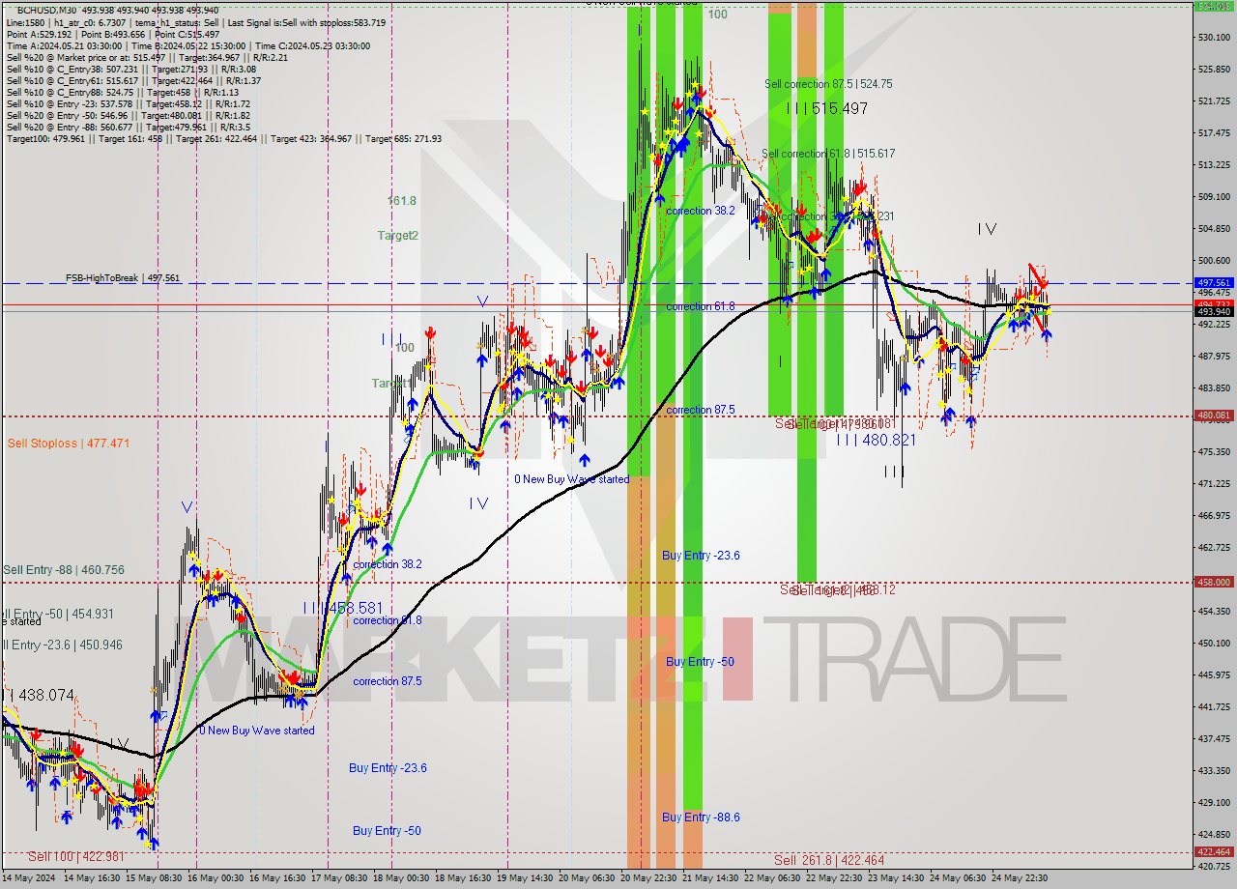1237x889 pixels.
Task: Click the '| | | 480.821' wave label
Action: [x=876, y=439]
